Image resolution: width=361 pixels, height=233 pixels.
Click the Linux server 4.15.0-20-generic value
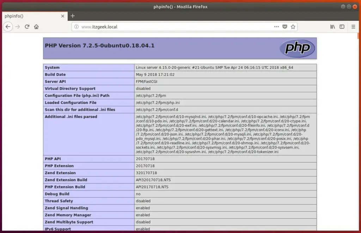pos(214,68)
